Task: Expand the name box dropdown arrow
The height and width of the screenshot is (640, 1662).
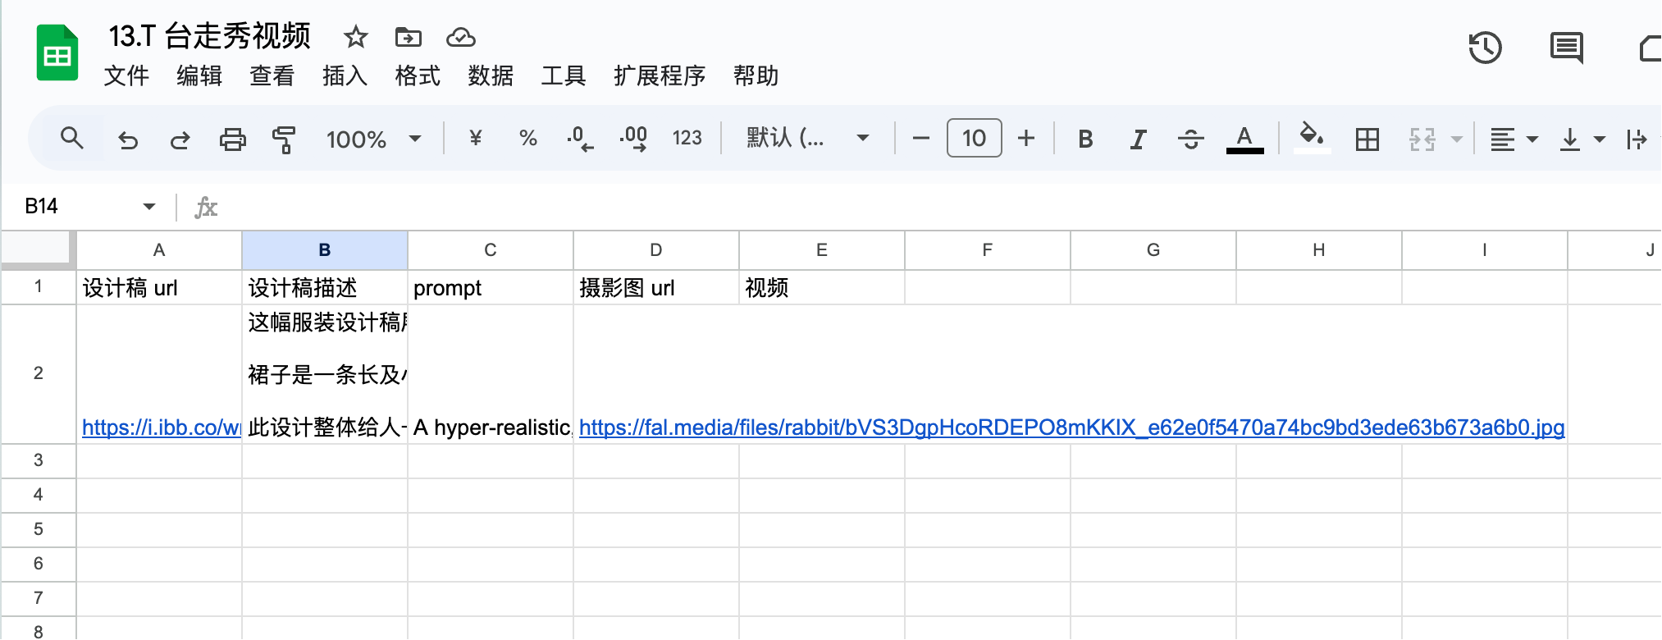Action: click(148, 206)
